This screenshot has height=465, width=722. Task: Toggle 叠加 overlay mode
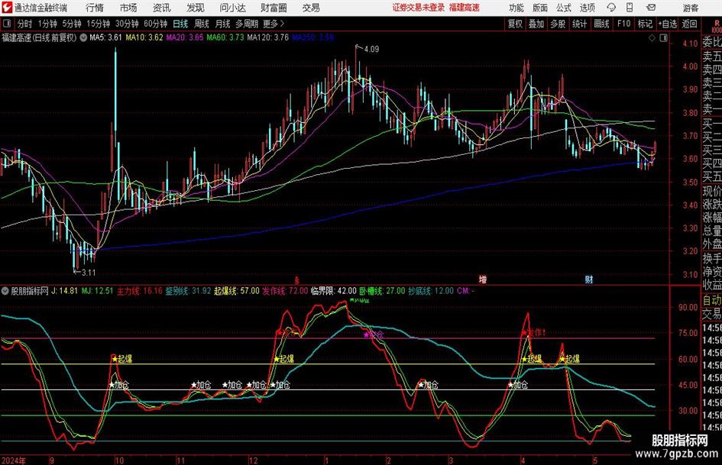pyautogui.click(x=536, y=23)
